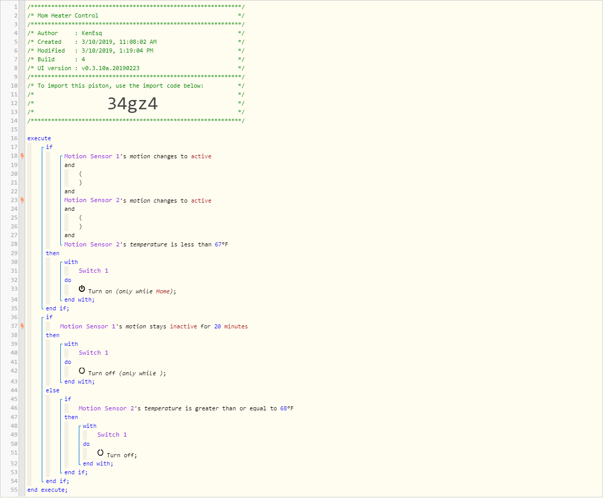Click the with keyword on line 48

90,426
